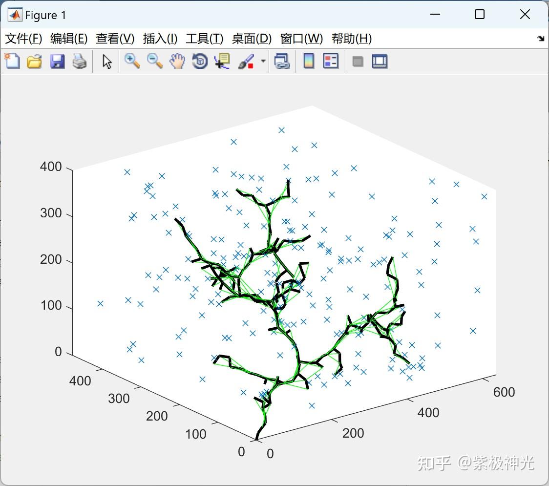Enable the Brush data selection tool
The height and width of the screenshot is (486, 549).
[247, 61]
